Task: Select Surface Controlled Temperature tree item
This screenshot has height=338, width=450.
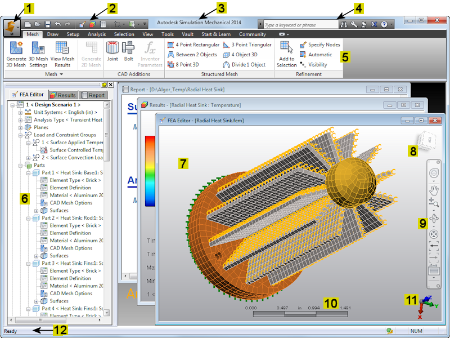Action: click(72, 150)
